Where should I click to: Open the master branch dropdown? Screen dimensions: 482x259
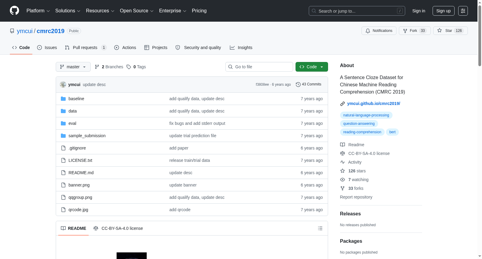[x=73, y=67]
